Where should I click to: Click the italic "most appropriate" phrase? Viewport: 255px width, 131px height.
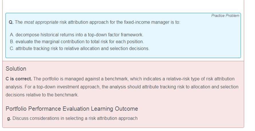point(41,22)
